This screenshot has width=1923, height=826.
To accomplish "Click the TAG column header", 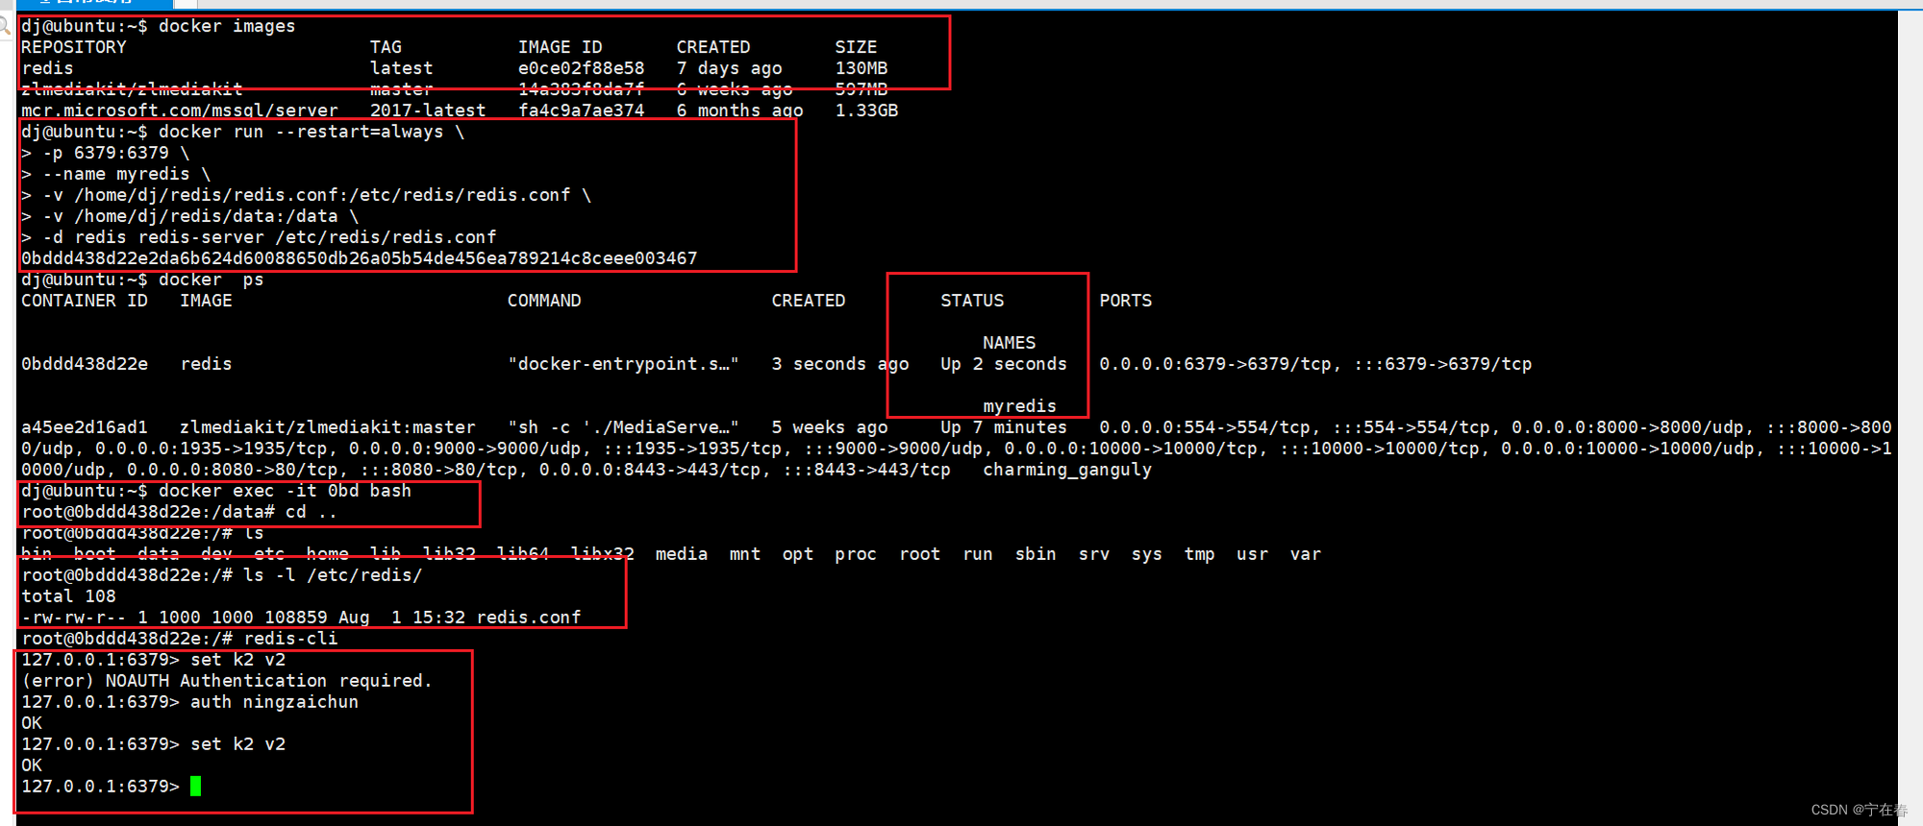I will [x=386, y=47].
